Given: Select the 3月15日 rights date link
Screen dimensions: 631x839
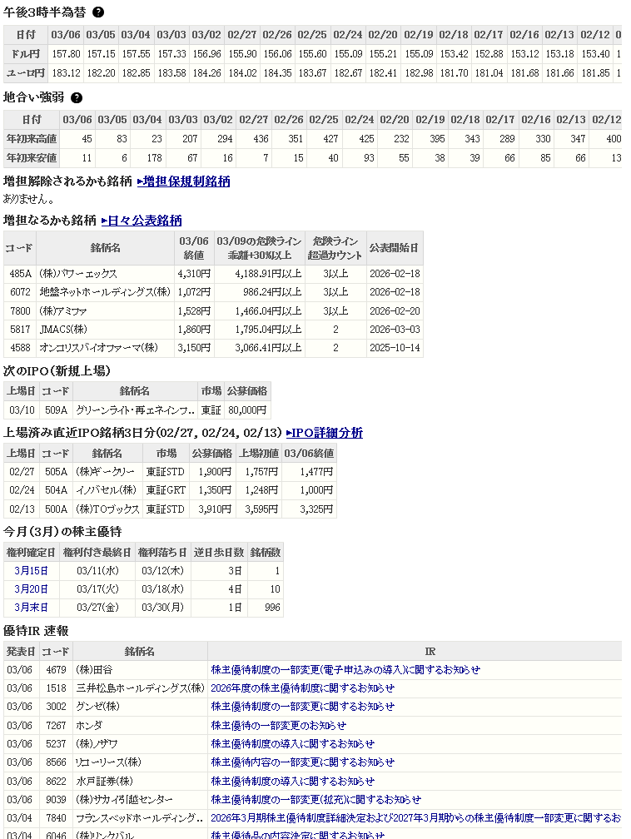Looking at the screenshot, I should coord(32,571).
